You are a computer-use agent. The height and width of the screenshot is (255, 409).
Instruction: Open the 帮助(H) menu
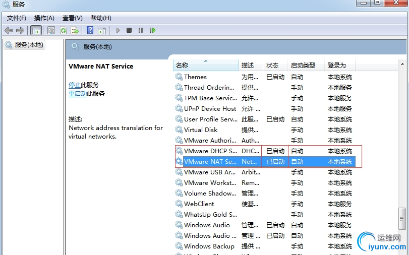click(x=101, y=18)
